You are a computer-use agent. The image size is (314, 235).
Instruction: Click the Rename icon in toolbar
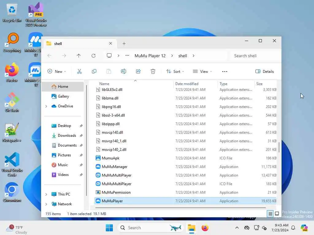[x=124, y=71]
